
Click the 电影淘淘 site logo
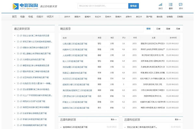tap(25, 6)
